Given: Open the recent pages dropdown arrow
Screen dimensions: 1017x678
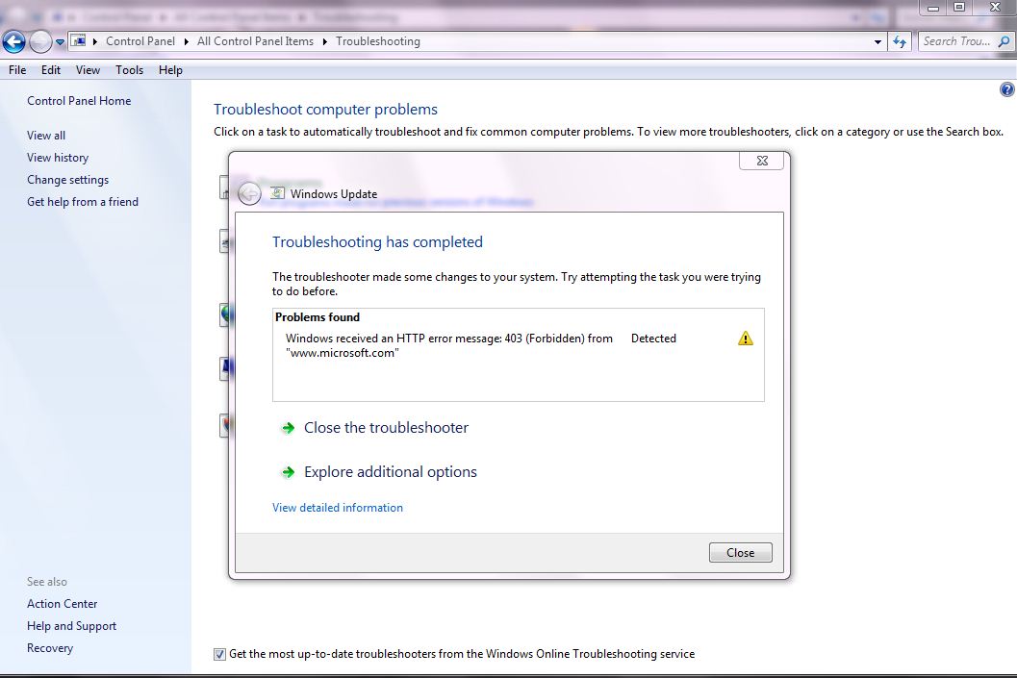Looking at the screenshot, I should point(60,42).
